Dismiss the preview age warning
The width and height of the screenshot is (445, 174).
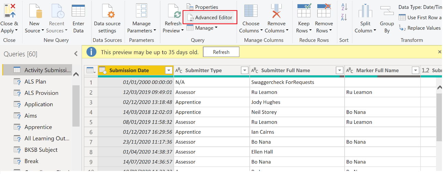point(440,52)
